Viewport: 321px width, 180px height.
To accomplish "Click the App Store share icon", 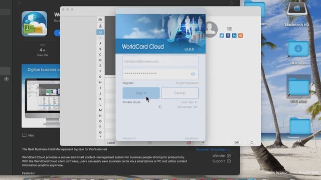I will pos(231,3).
